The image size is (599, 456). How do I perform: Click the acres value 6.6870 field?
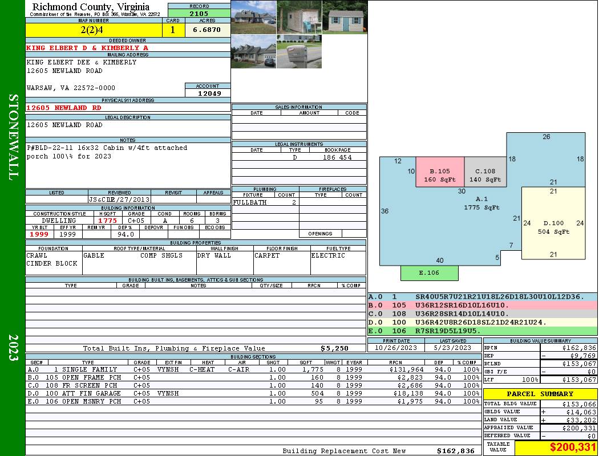tap(207, 30)
